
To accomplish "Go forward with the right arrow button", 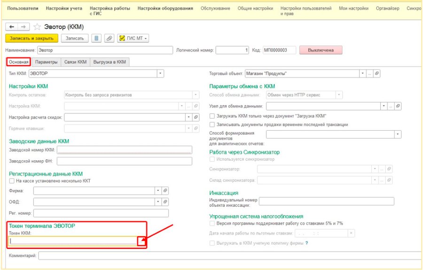I will tap(23, 27).
